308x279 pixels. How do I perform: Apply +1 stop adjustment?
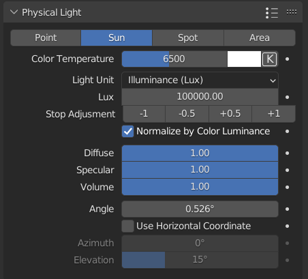coord(274,113)
